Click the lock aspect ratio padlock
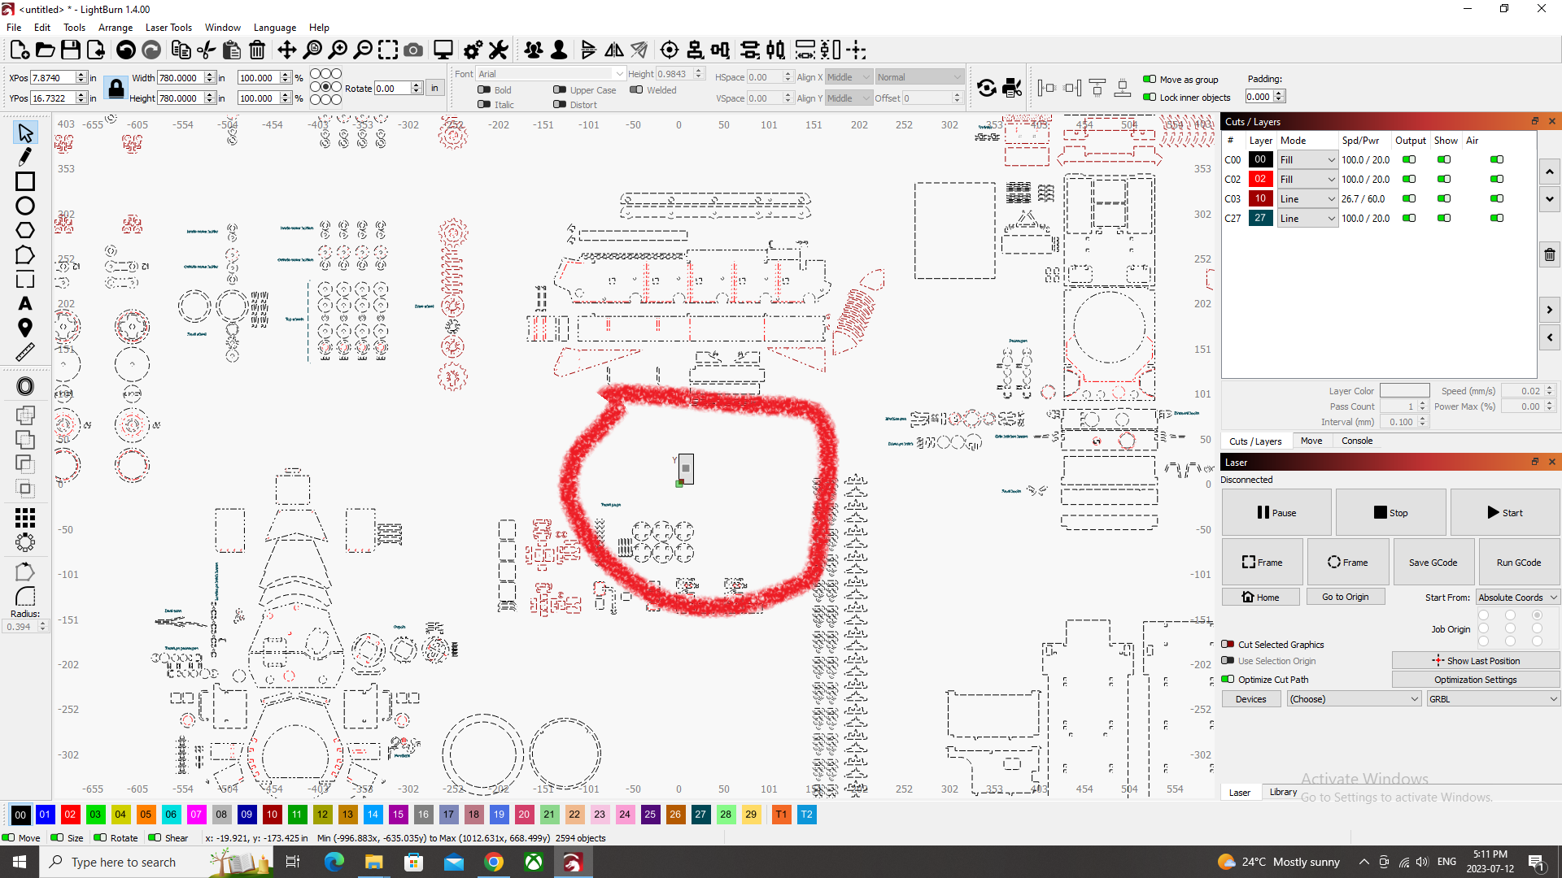The width and height of the screenshot is (1562, 878). tap(116, 89)
